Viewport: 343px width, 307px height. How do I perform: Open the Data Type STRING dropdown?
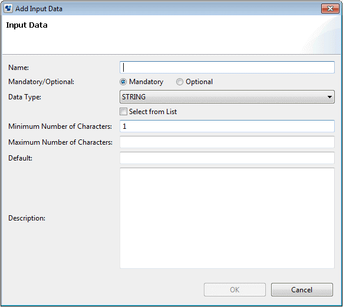click(x=227, y=96)
